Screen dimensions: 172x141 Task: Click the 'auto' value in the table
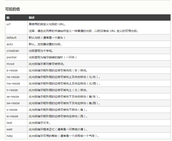(10, 44)
